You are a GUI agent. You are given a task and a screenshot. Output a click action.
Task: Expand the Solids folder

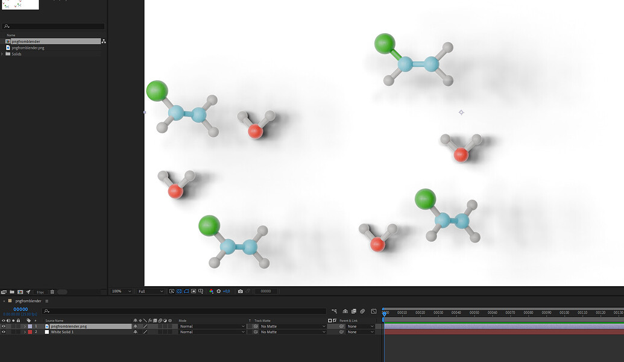coord(2,54)
